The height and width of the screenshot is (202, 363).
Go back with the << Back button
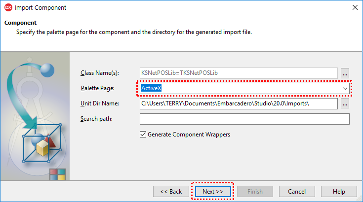click(x=171, y=191)
